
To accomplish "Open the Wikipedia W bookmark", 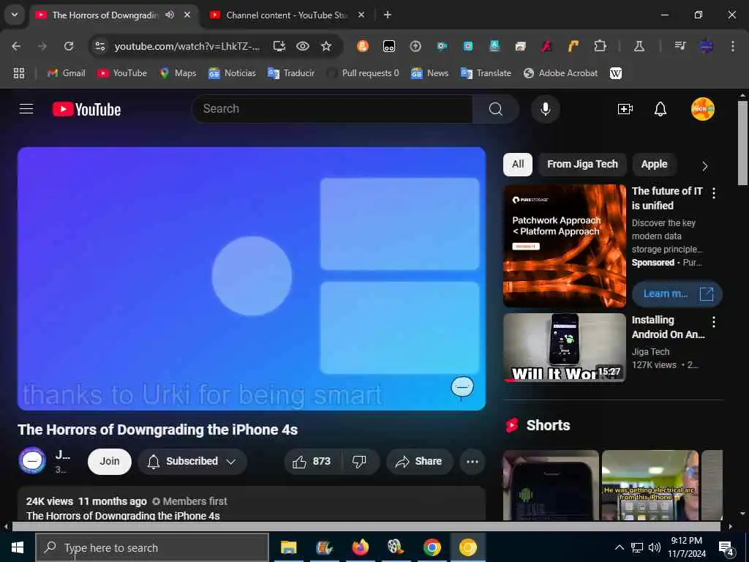I will click(616, 73).
